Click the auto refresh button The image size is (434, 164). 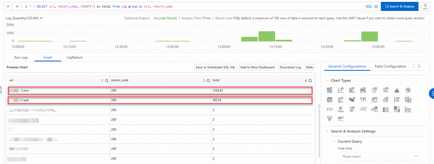tap(425, 6)
